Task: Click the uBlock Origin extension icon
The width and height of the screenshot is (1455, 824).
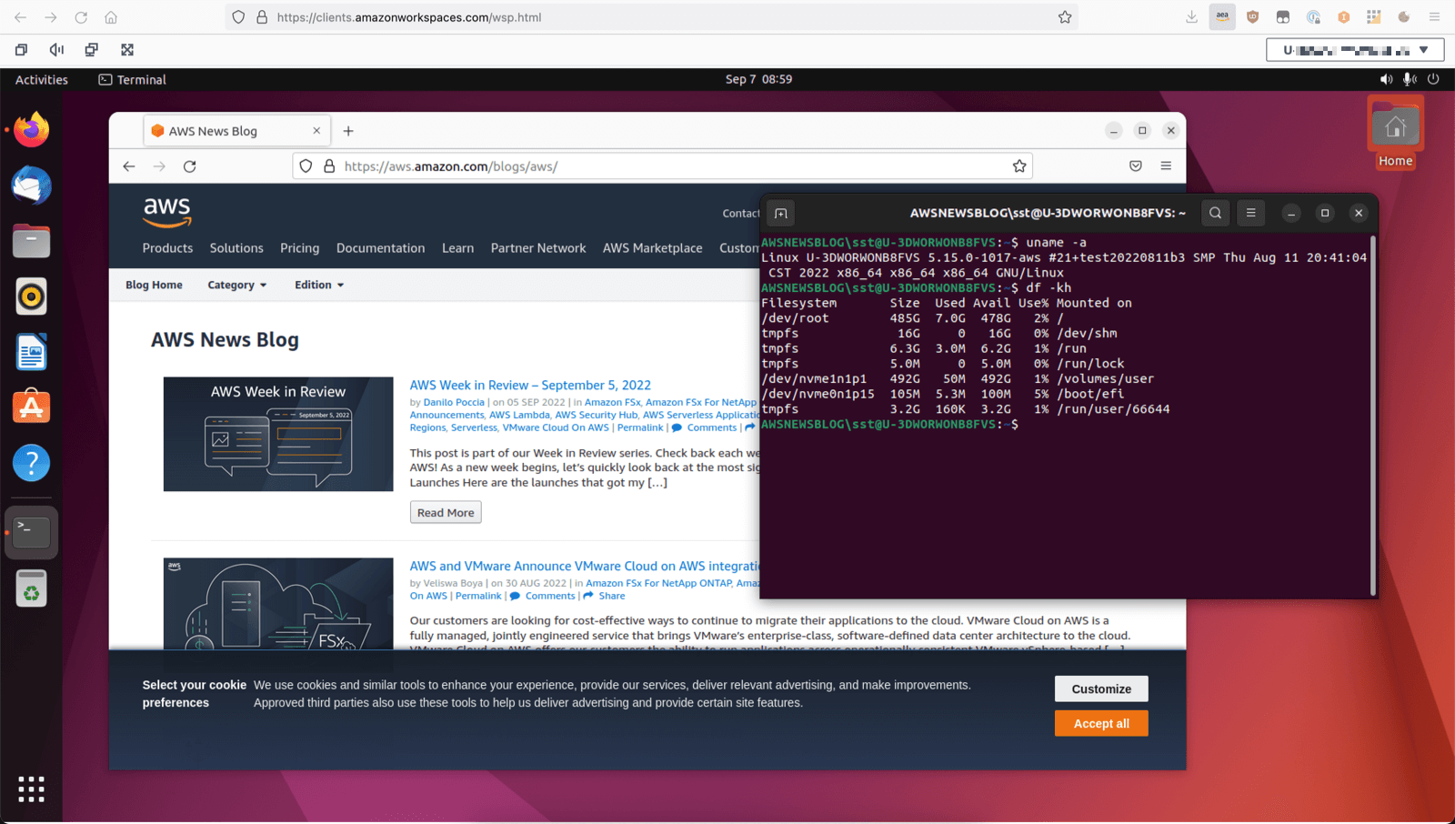Action: [x=1252, y=16]
